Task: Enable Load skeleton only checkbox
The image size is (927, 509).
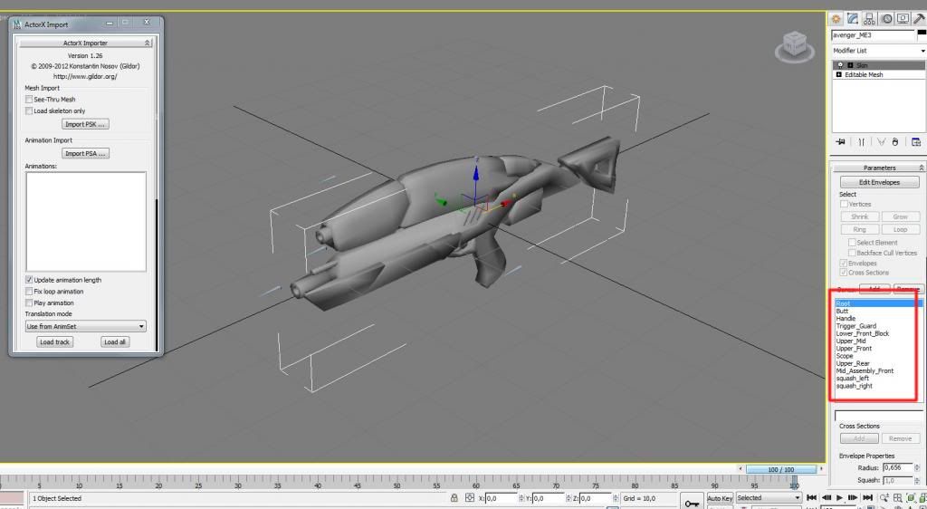Action: point(29,110)
